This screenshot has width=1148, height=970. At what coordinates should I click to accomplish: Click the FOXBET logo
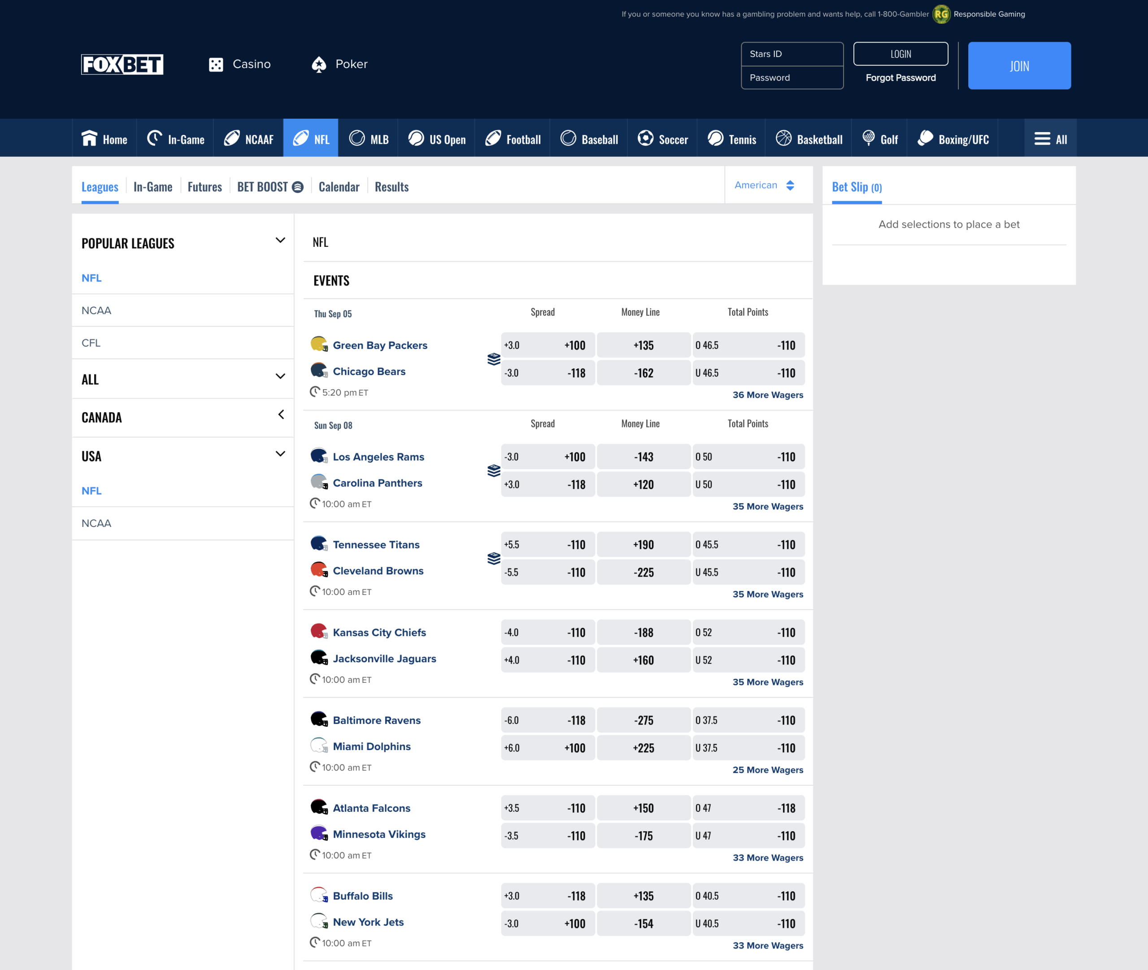(x=122, y=65)
